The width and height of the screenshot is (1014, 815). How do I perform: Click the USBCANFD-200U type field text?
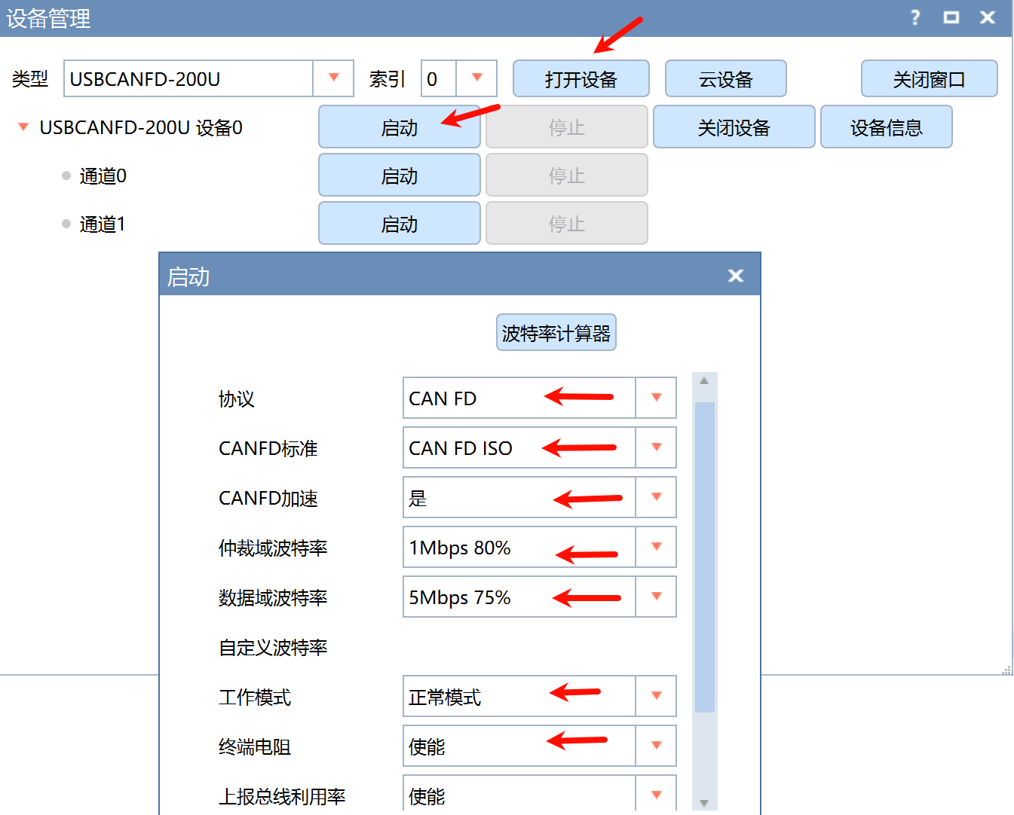pos(146,79)
